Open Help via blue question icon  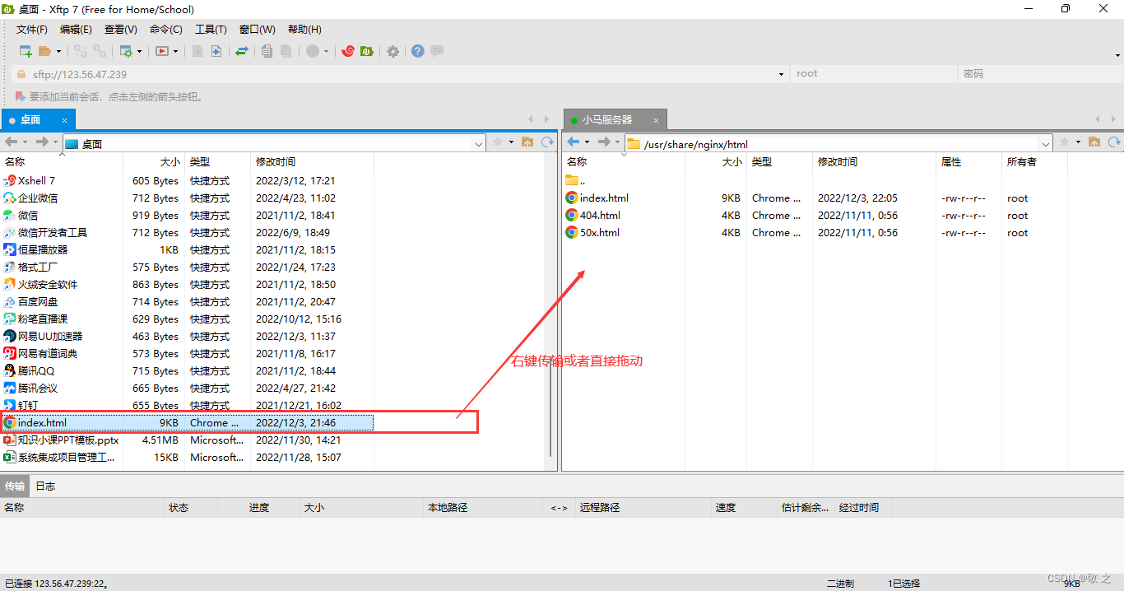tap(418, 51)
